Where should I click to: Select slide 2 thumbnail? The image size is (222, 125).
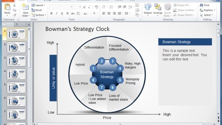[x=16, y=47]
